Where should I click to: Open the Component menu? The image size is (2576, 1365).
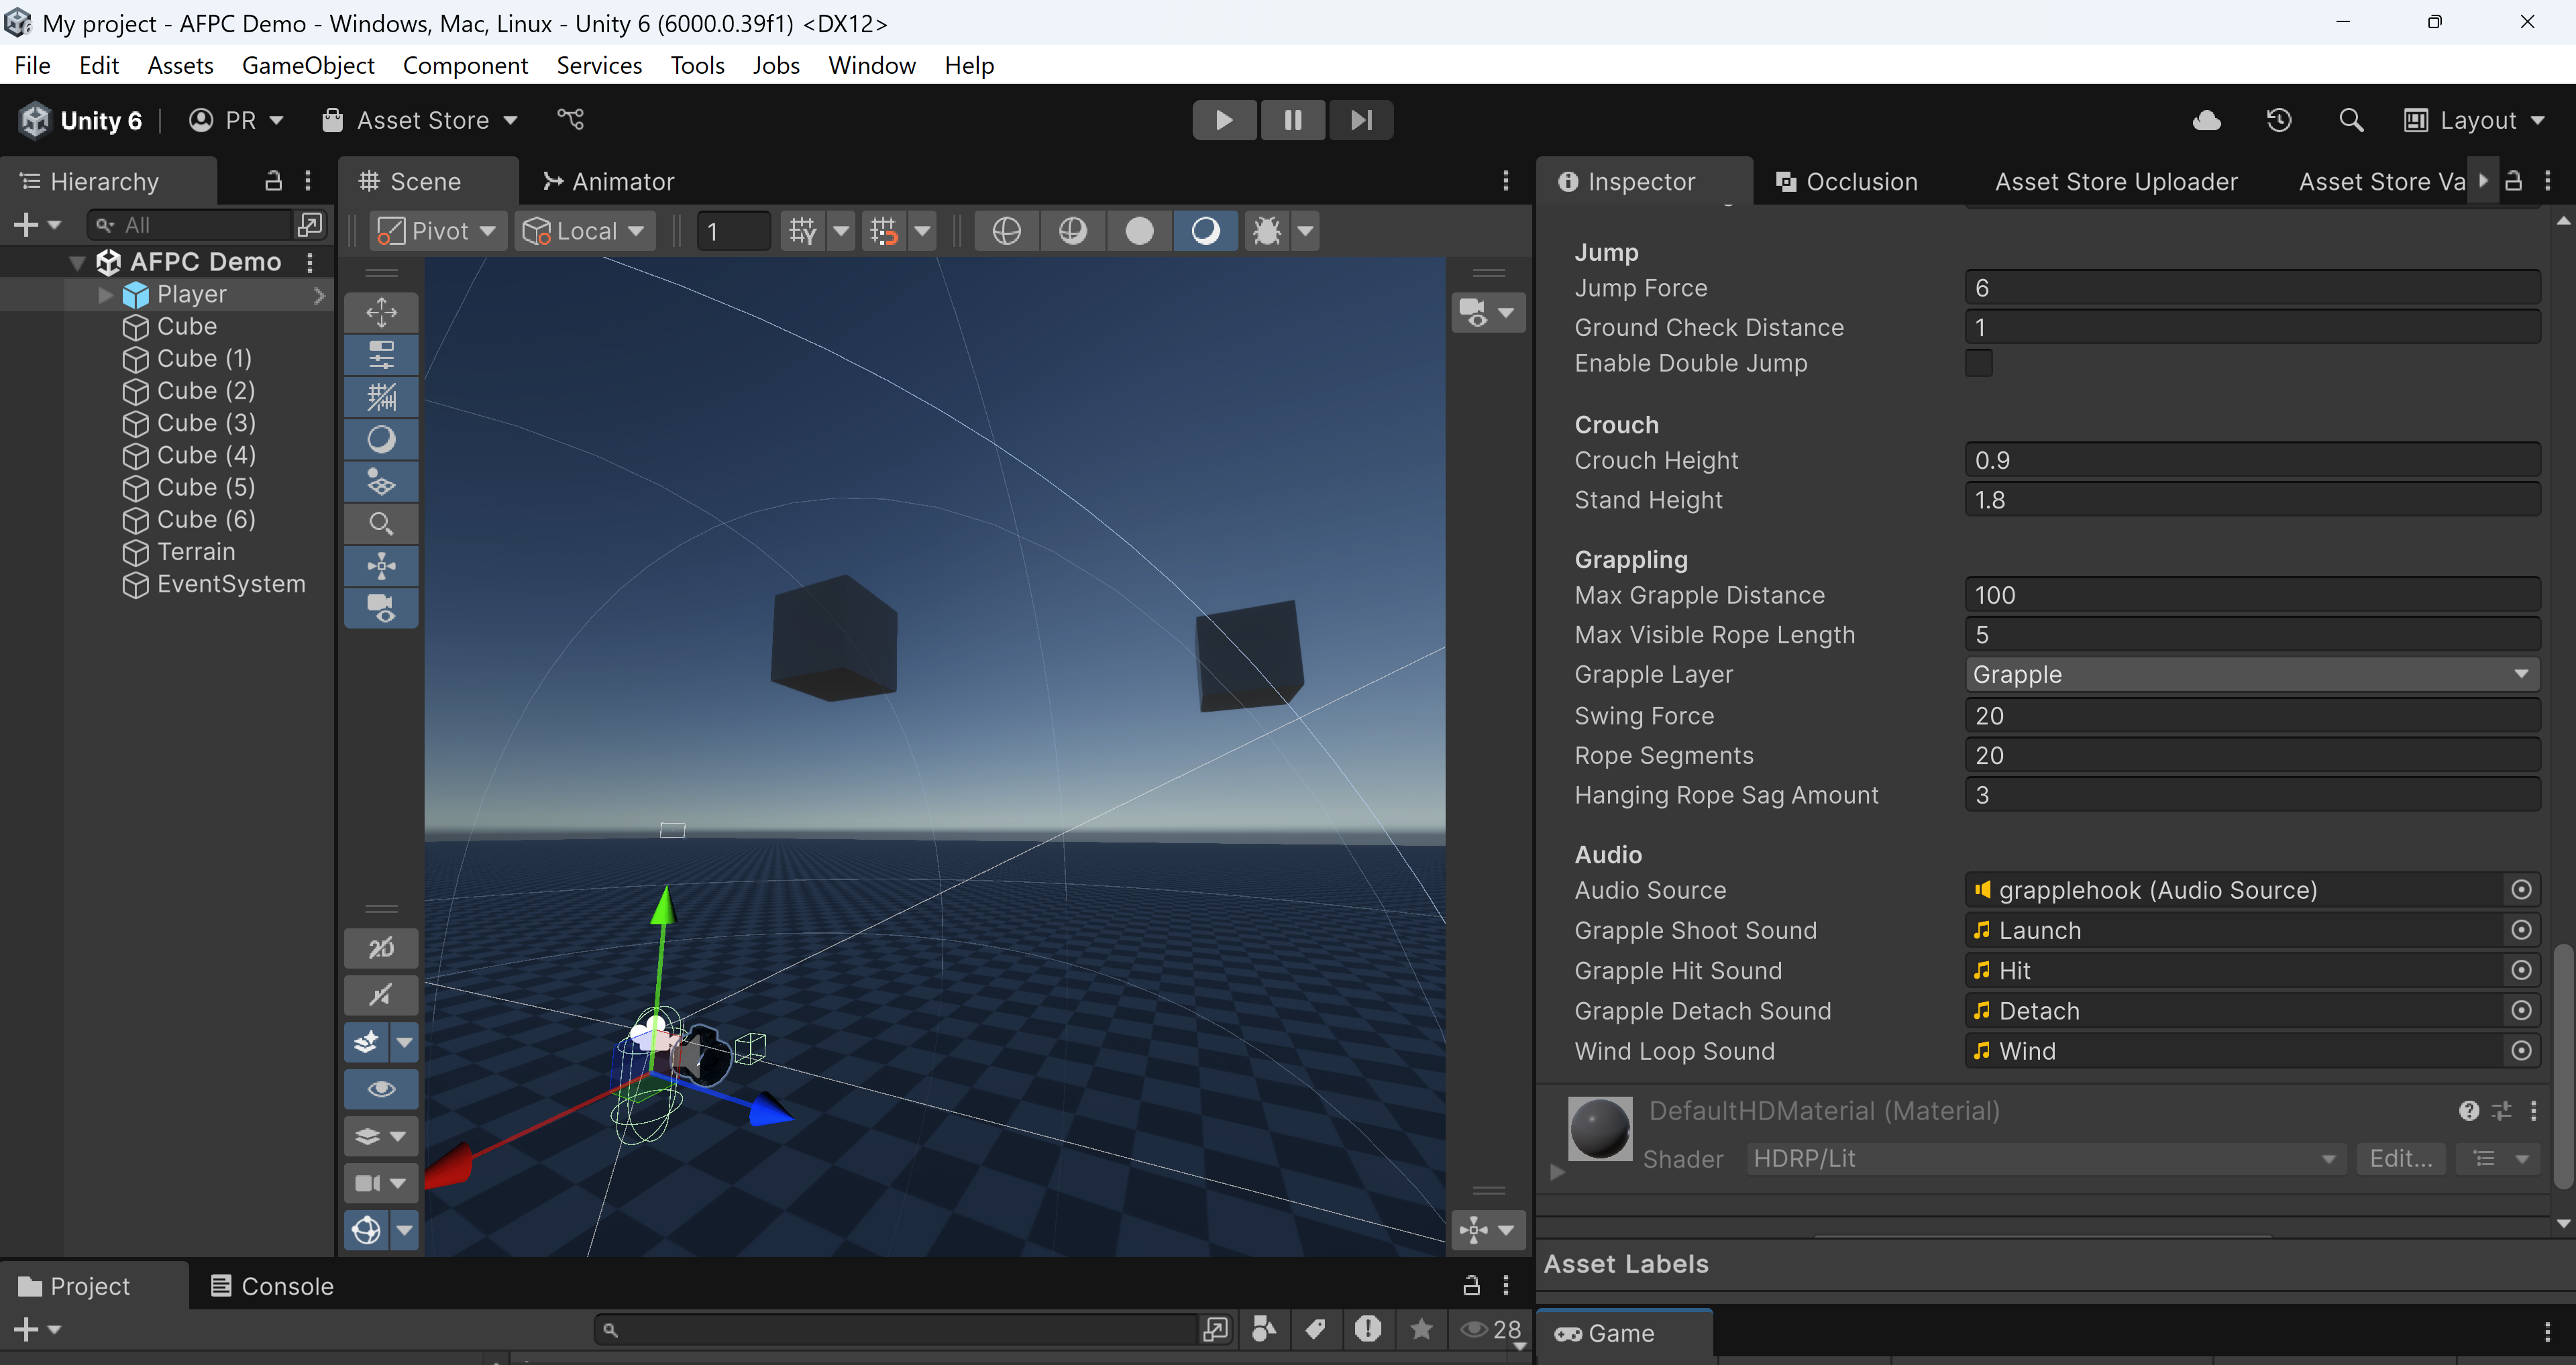click(x=465, y=65)
